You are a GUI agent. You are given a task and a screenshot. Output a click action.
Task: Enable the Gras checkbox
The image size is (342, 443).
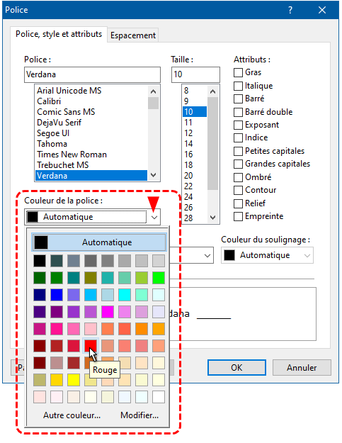(238, 72)
